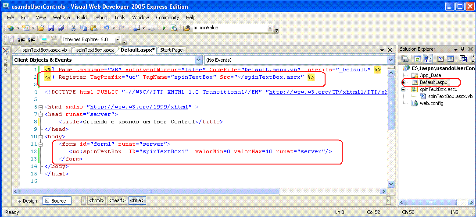Open the Website menu
Image resolution: width=476 pixels, height=217 pixels.
click(61, 17)
